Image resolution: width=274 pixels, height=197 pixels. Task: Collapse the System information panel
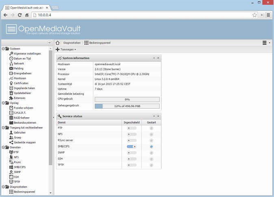click(x=154, y=58)
